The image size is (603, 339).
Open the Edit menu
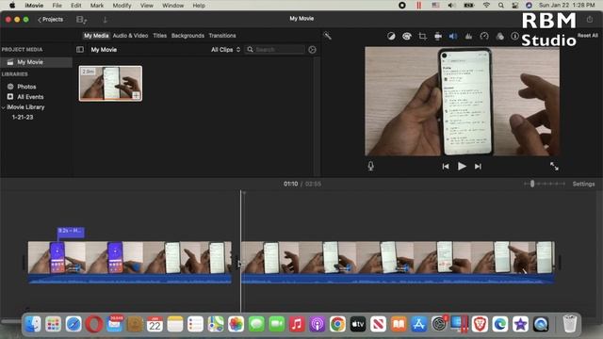75,6
